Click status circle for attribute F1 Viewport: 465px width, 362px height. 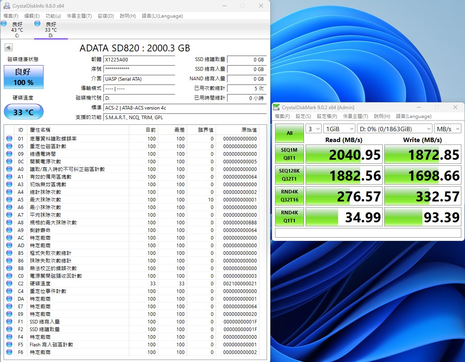click(x=9, y=322)
